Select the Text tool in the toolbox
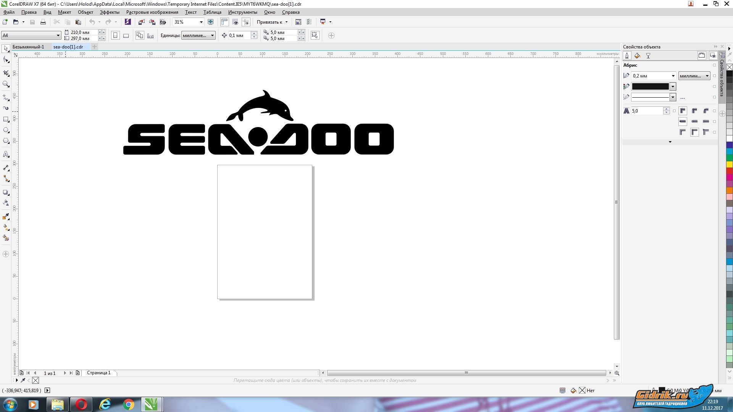Image resolution: width=733 pixels, height=412 pixels. click(x=6, y=154)
